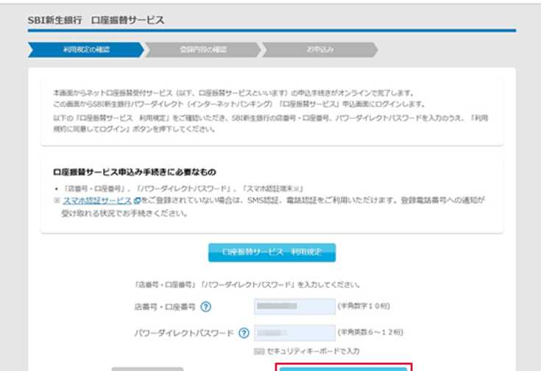Click the security keyboard icon

[258, 351]
